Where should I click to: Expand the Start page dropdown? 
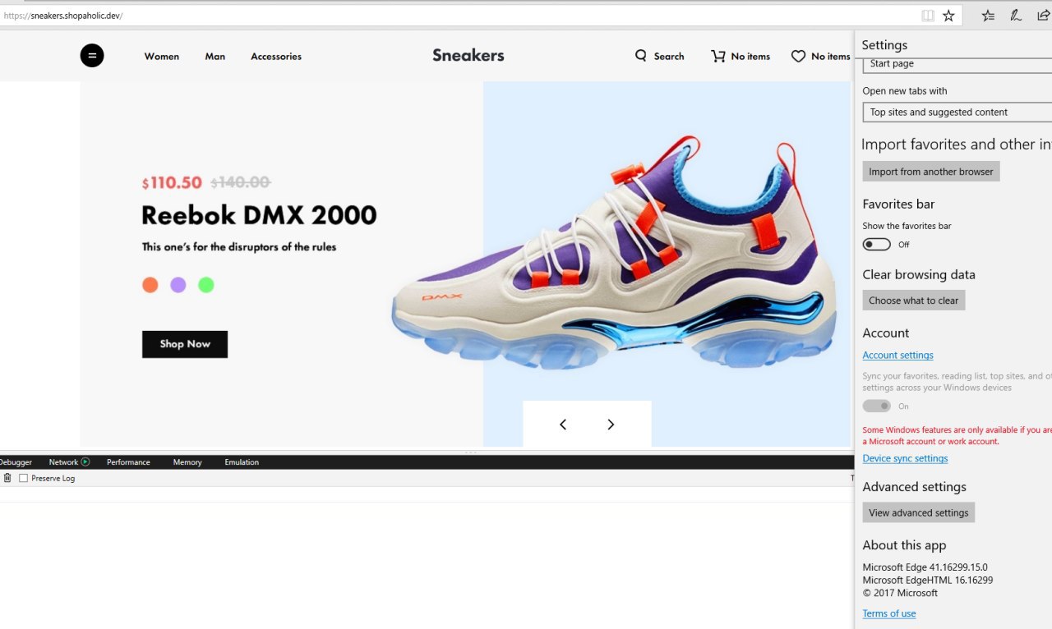pyautogui.click(x=957, y=64)
